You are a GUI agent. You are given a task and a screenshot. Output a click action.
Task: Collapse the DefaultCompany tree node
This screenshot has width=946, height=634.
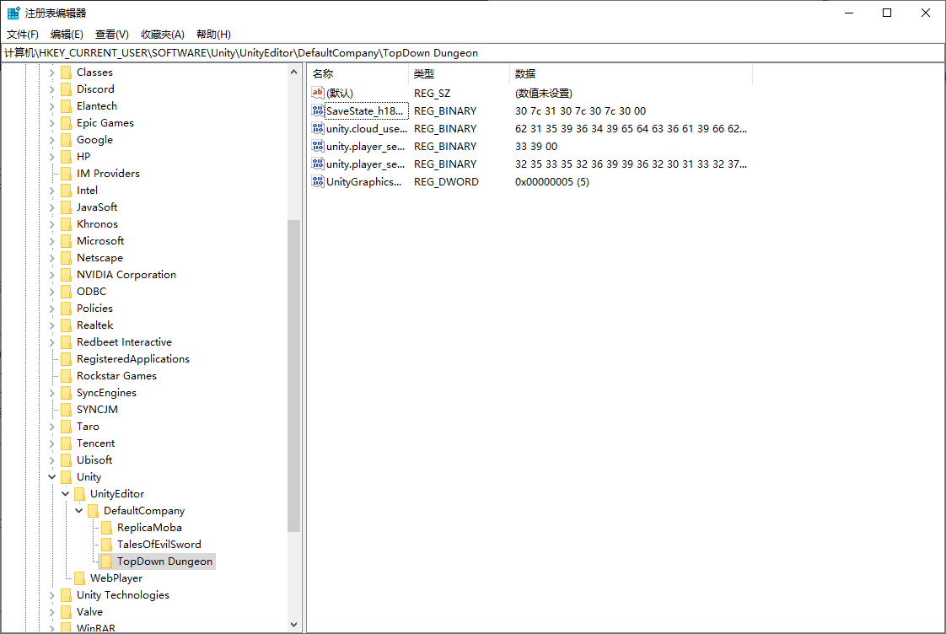click(x=79, y=511)
